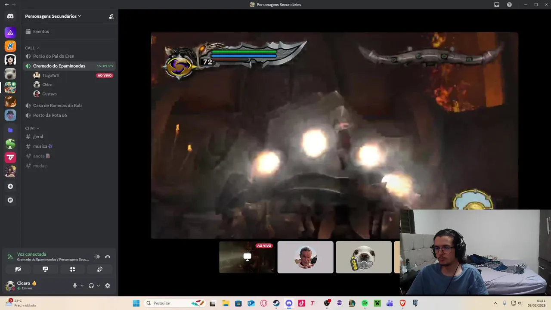Open the soundboard button

click(x=100, y=269)
